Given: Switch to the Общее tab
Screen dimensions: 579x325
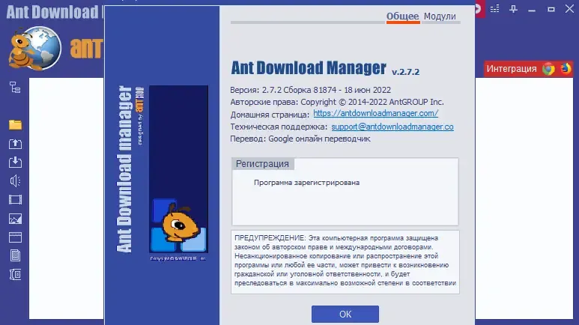Looking at the screenshot, I should coord(402,16).
